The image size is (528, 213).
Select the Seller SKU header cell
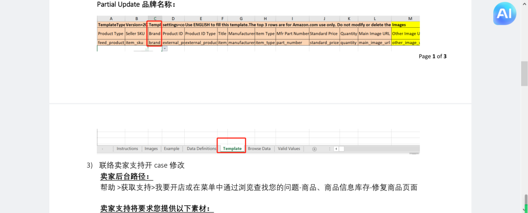(136, 34)
